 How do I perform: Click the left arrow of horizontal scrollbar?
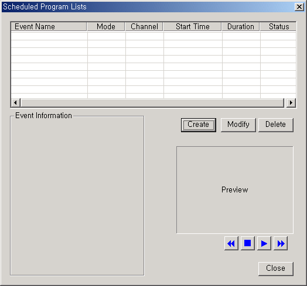pyautogui.click(x=15, y=102)
